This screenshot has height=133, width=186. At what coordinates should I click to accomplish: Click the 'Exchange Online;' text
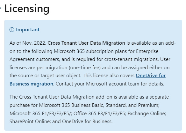[x=147, y=114]
